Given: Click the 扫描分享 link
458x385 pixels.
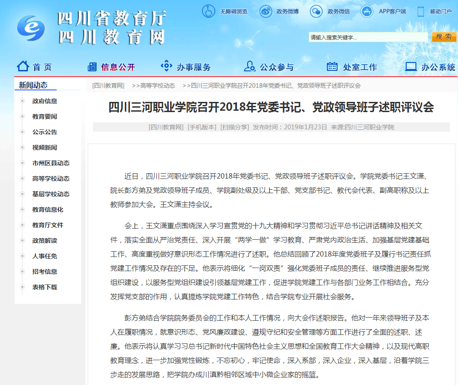Looking at the screenshot, I should [x=235, y=127].
